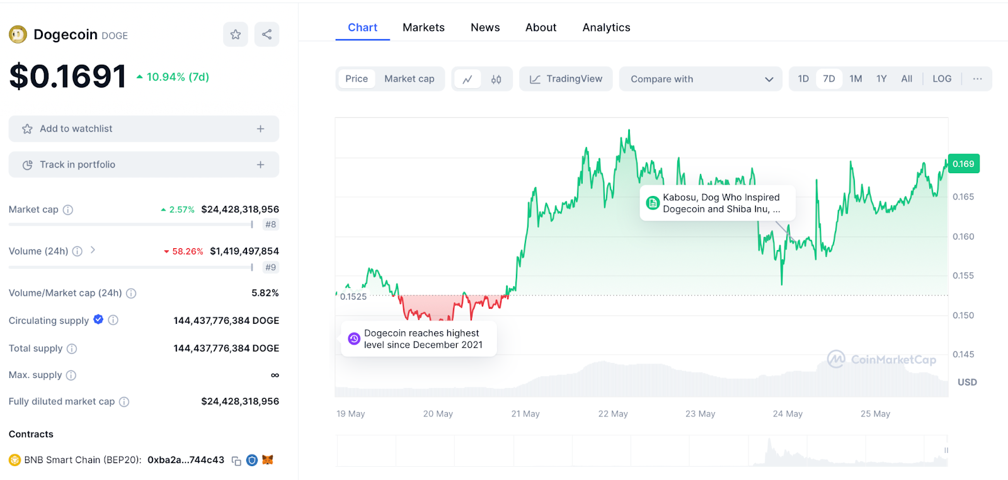This screenshot has height=480, width=1008.
Task: Expand the Volume (24h) chevron arrow
Action: pos(93,250)
